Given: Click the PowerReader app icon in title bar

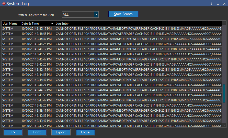Looking at the screenshot, I should [x=4, y=4].
